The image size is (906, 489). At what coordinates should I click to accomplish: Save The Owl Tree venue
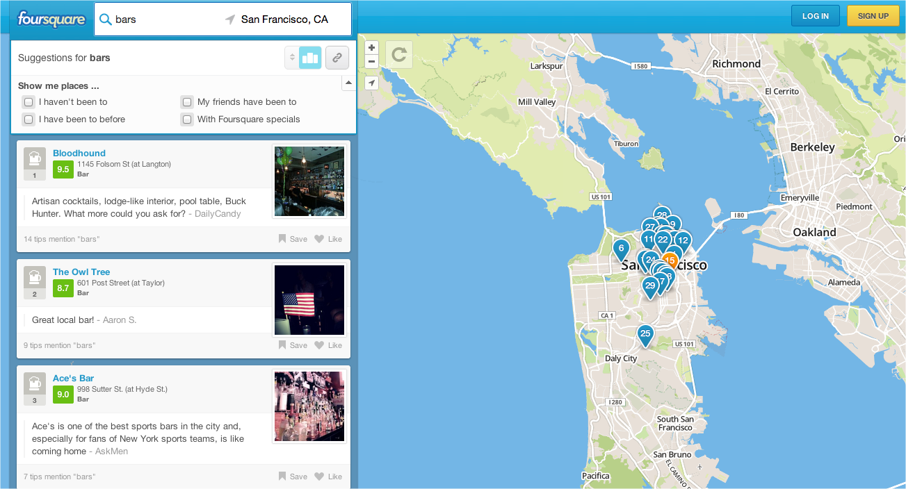point(293,345)
